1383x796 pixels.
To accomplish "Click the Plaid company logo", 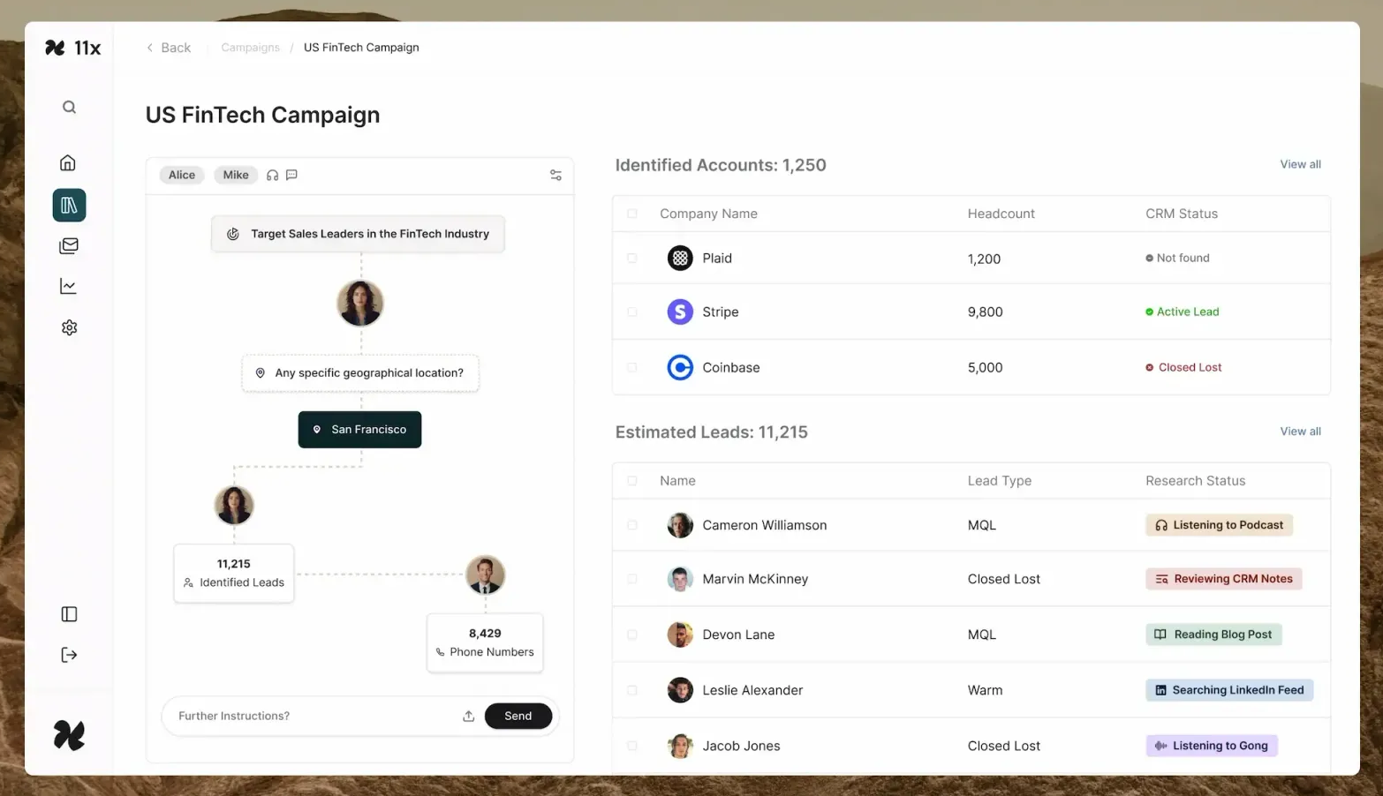I will tap(680, 258).
